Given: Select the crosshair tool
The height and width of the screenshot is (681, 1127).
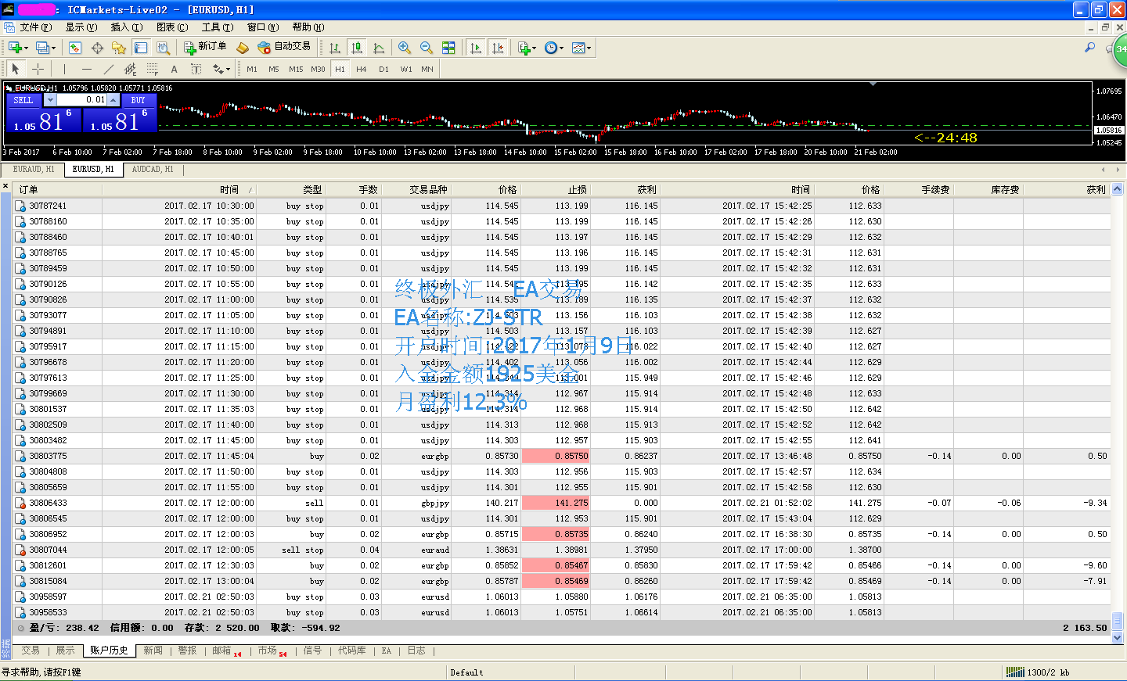Looking at the screenshot, I should click(x=38, y=69).
